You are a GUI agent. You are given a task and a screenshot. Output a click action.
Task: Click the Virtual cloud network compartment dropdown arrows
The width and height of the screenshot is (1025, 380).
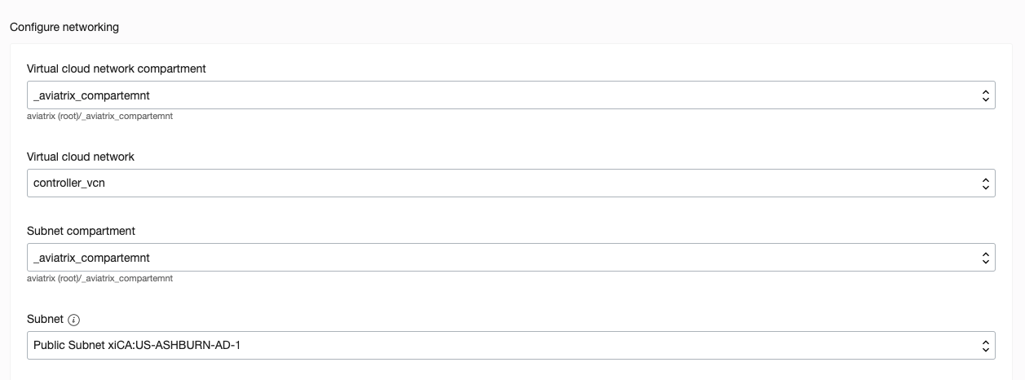(985, 95)
